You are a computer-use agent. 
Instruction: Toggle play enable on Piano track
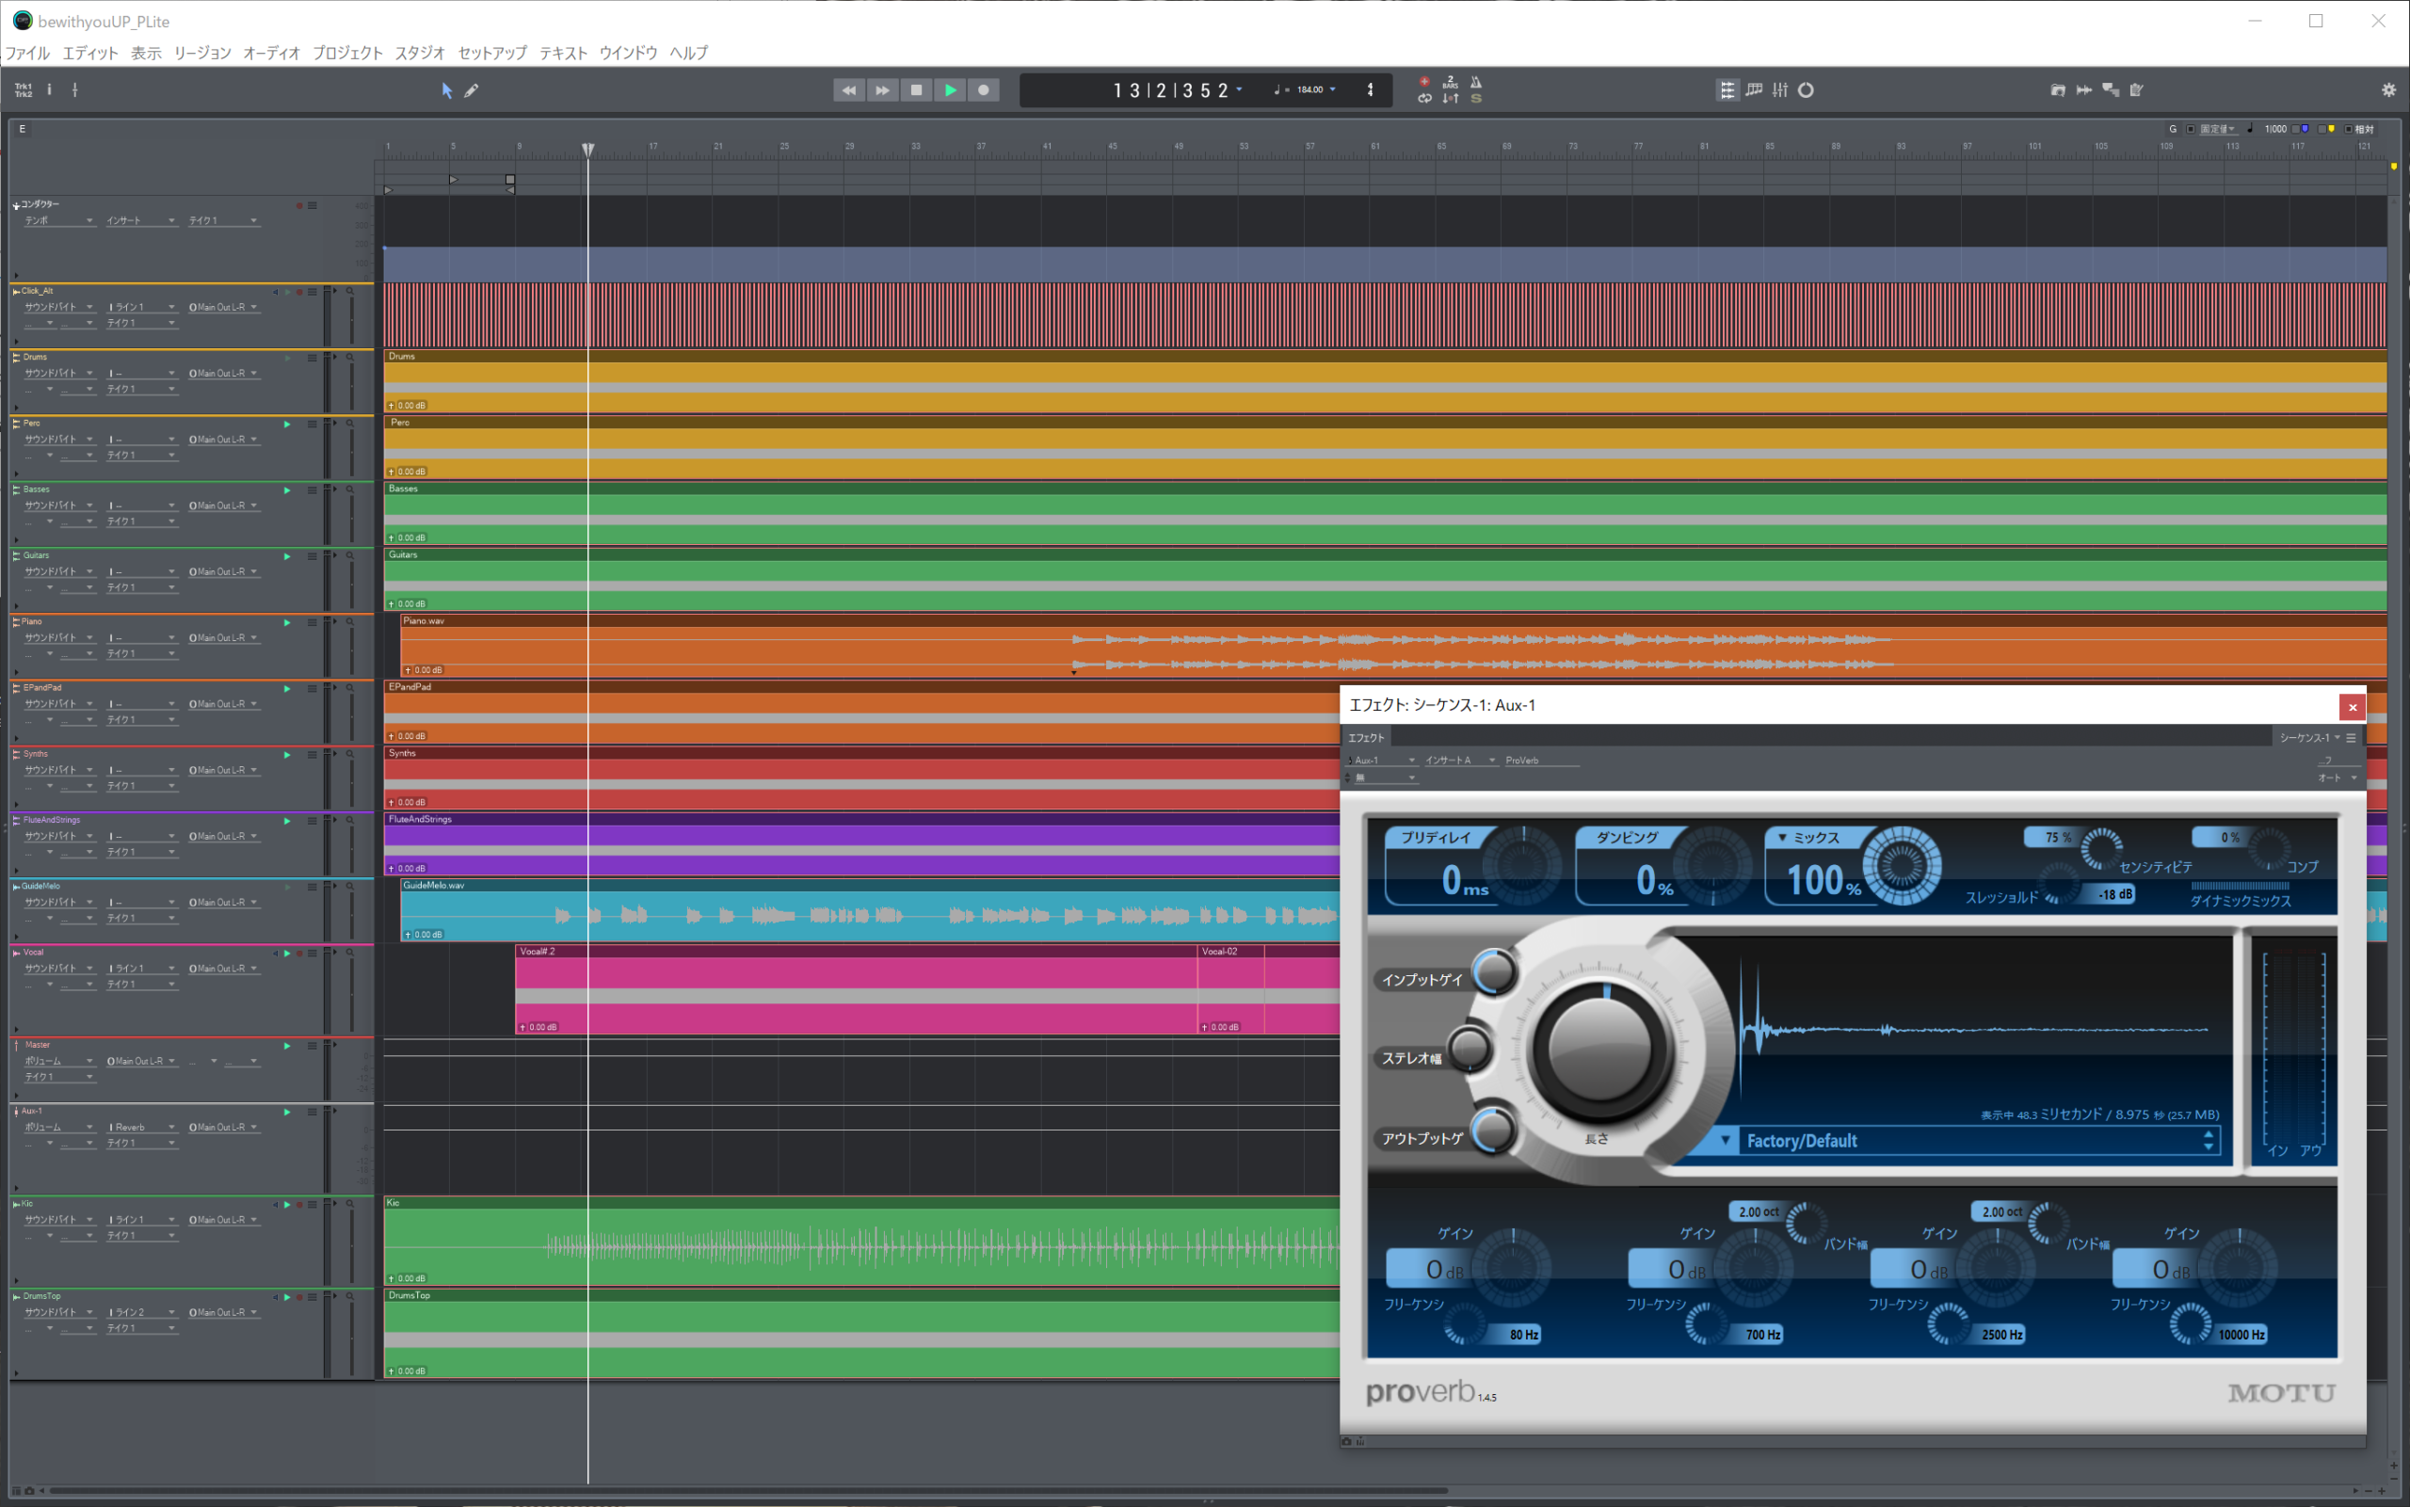287,623
